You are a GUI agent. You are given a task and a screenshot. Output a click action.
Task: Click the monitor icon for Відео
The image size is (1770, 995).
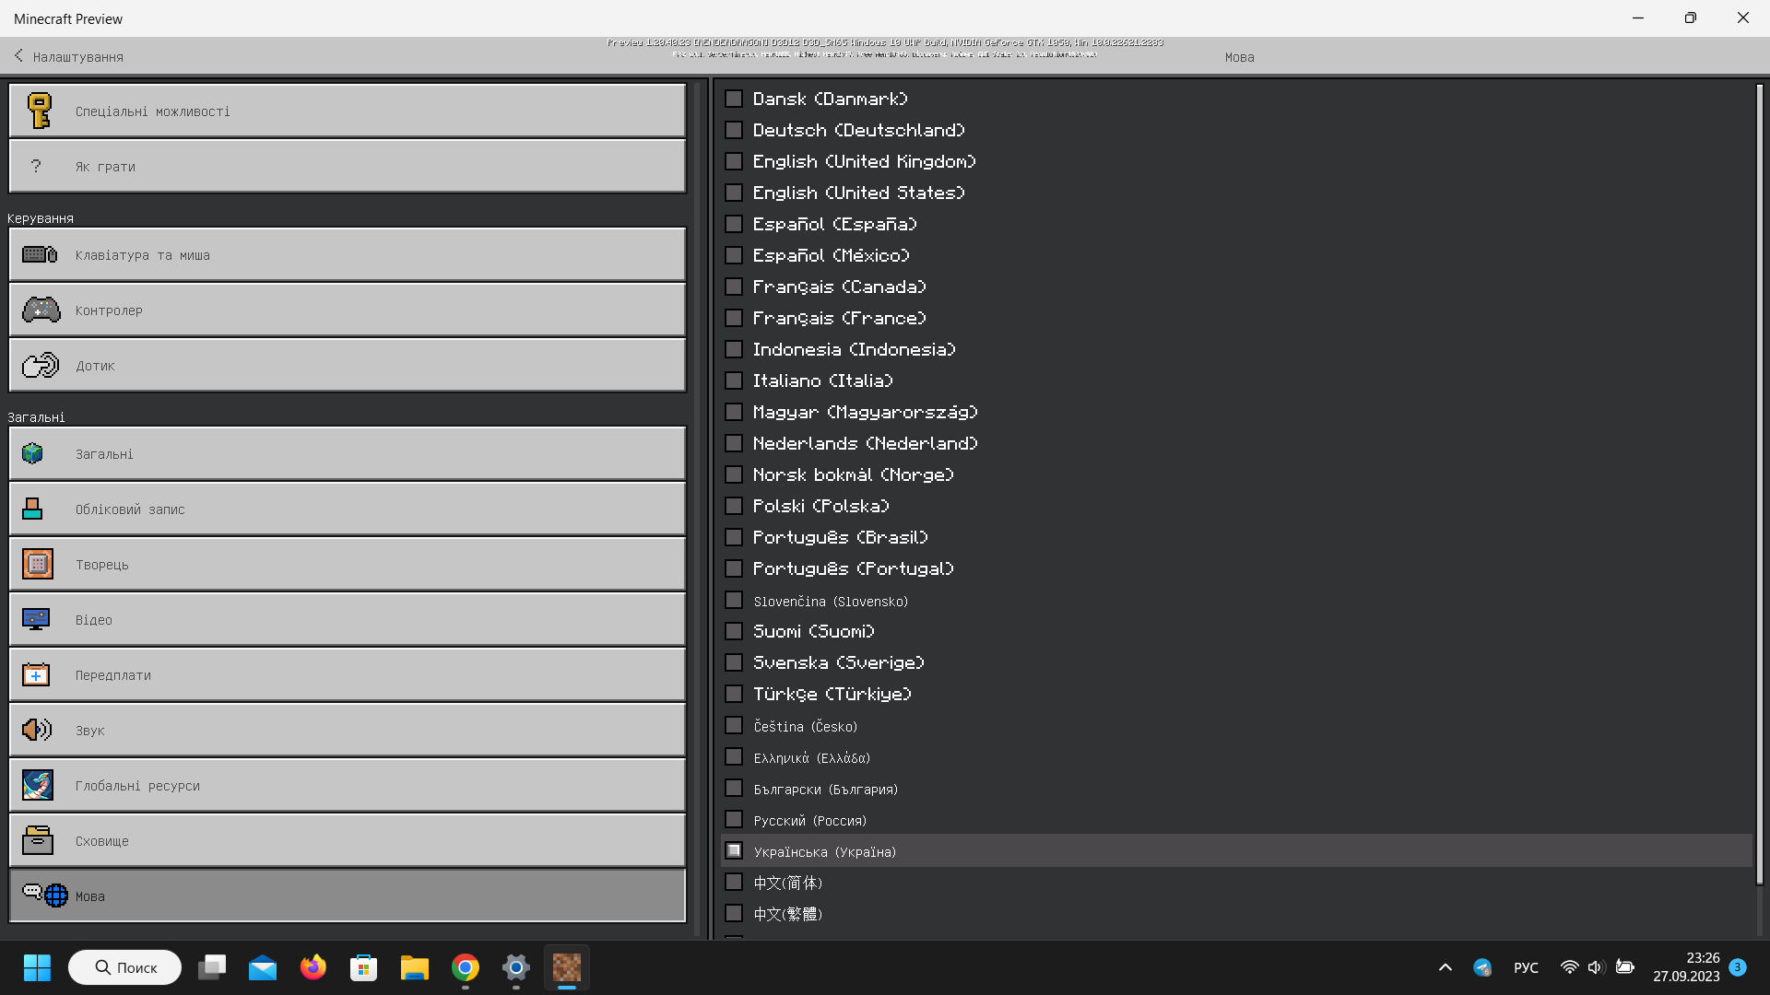(36, 619)
